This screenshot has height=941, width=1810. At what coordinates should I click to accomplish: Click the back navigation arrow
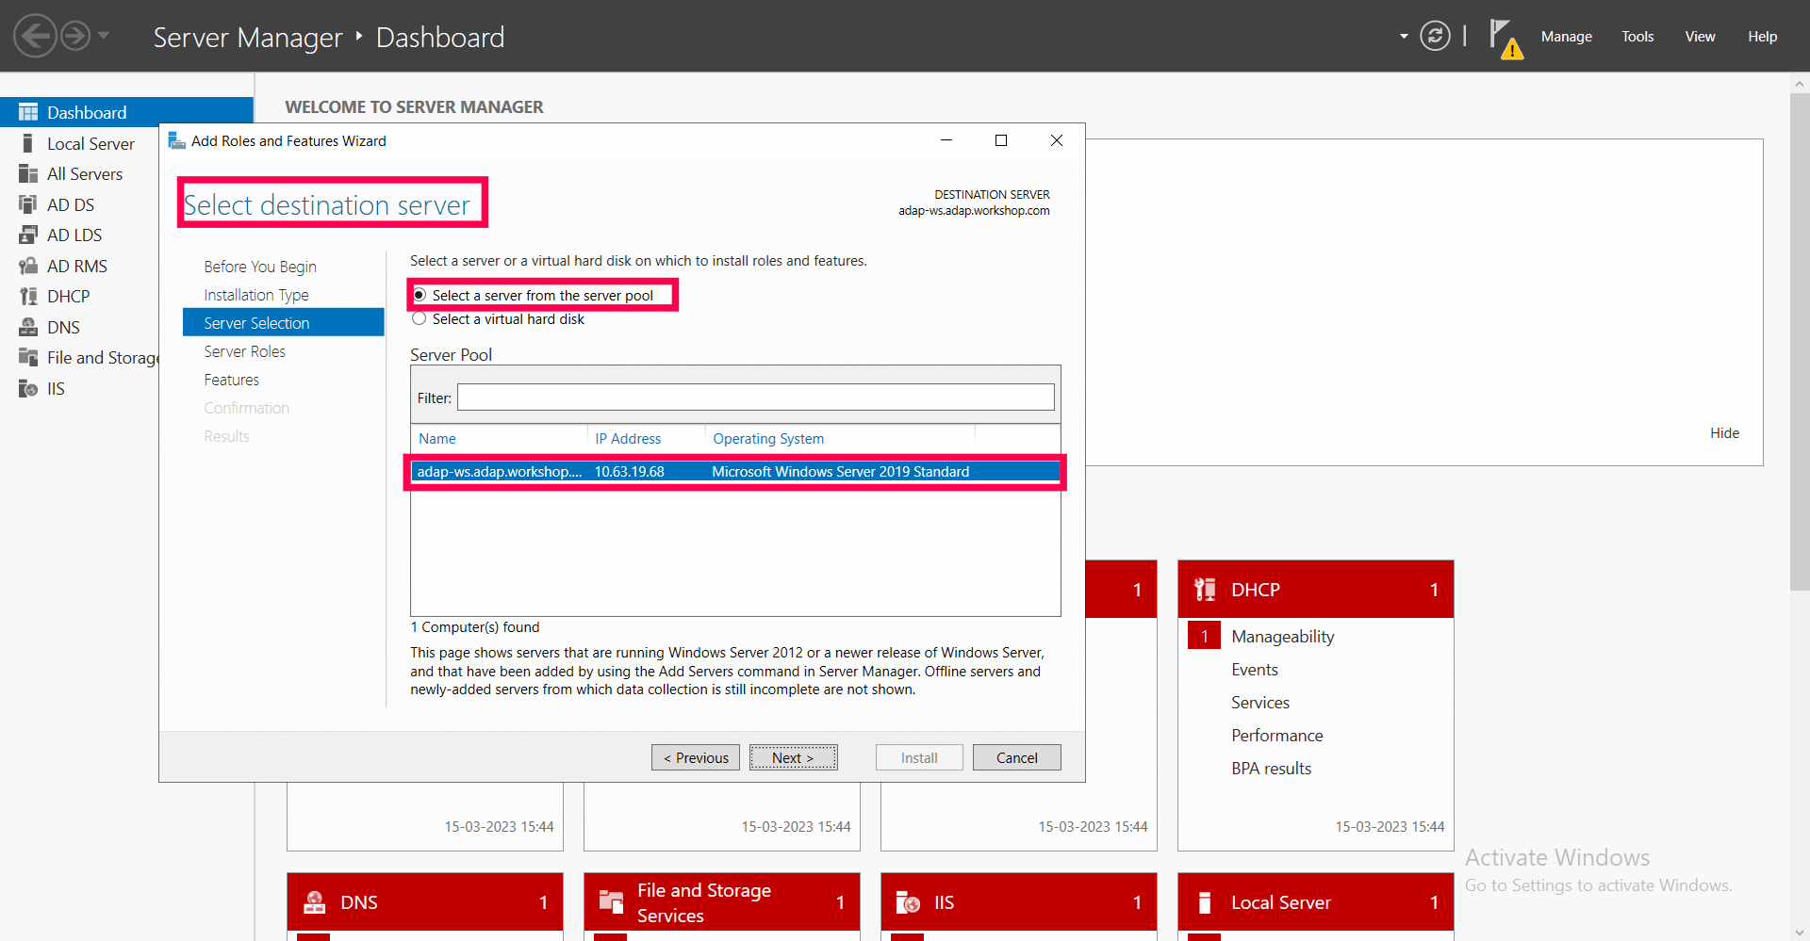pos(34,35)
